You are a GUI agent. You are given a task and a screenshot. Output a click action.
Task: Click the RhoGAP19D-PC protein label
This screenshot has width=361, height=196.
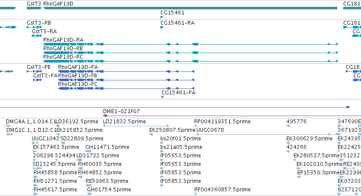coord(78,84)
